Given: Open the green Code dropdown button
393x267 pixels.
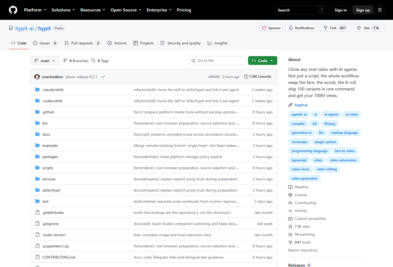Looking at the screenshot, I should coord(263,60).
